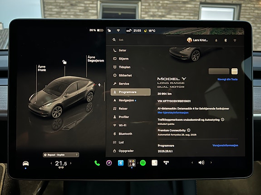The width and height of the screenshot is (261, 195).
Task: Tap the clock 21:03 in status bar
Action: [137, 30]
